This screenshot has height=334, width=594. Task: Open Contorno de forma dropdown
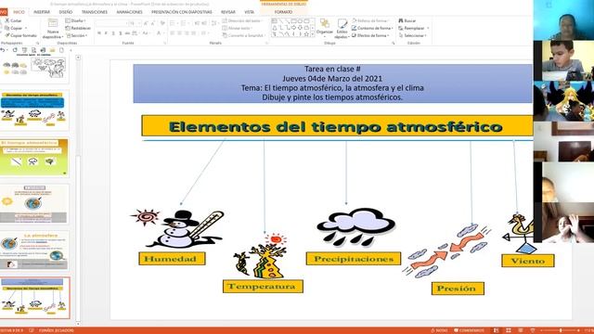(372, 28)
